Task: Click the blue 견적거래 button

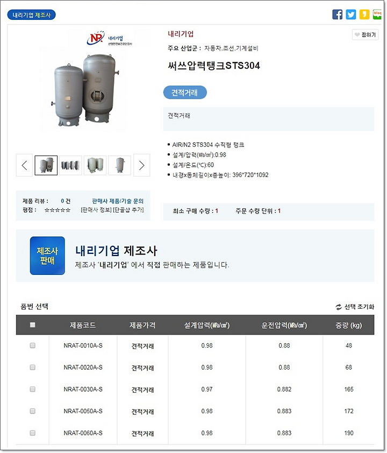Action: pos(185,93)
